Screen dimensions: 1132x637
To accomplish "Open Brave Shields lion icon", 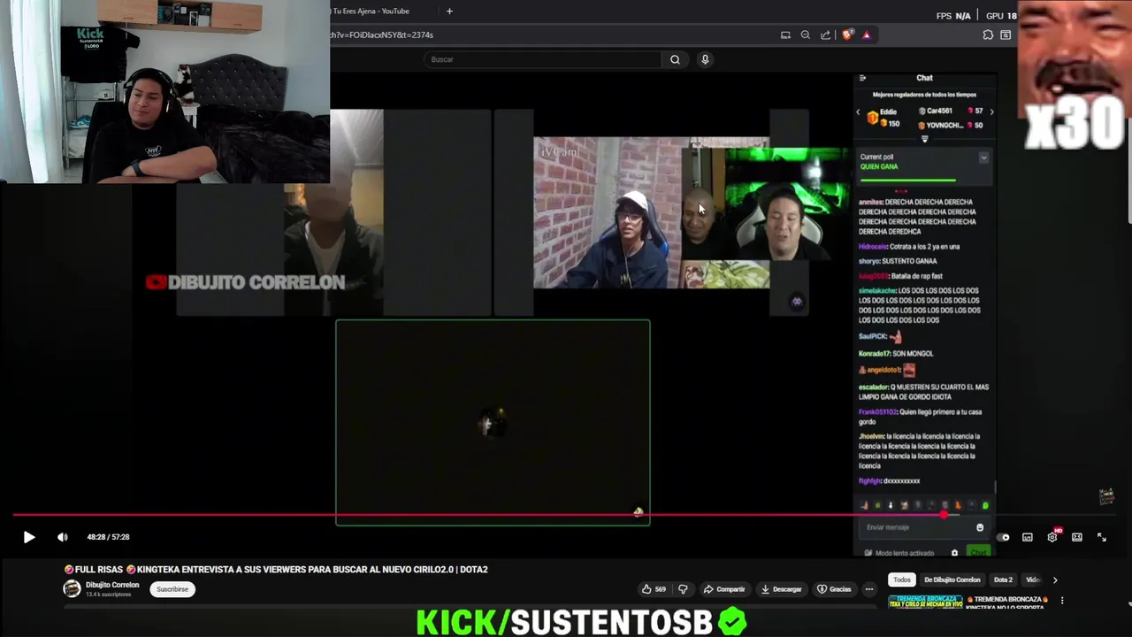I will (x=848, y=35).
